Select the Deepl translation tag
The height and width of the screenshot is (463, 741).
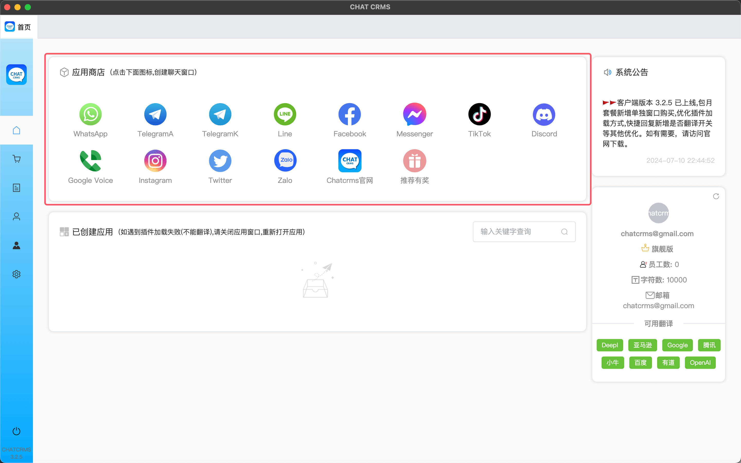pos(609,345)
